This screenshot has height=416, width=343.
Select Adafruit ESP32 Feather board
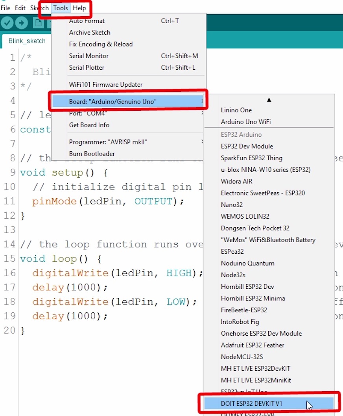coord(269,345)
